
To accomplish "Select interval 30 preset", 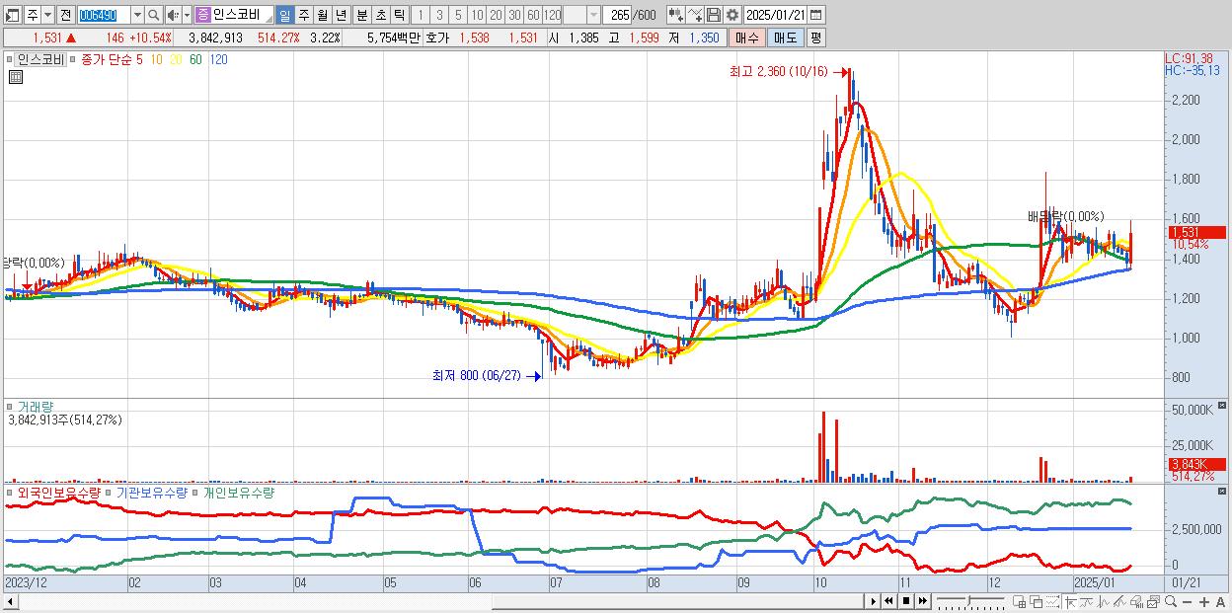I will (x=514, y=15).
